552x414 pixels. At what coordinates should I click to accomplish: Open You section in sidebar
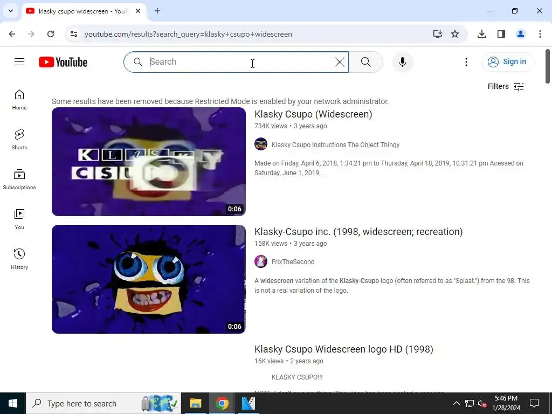[19, 219]
